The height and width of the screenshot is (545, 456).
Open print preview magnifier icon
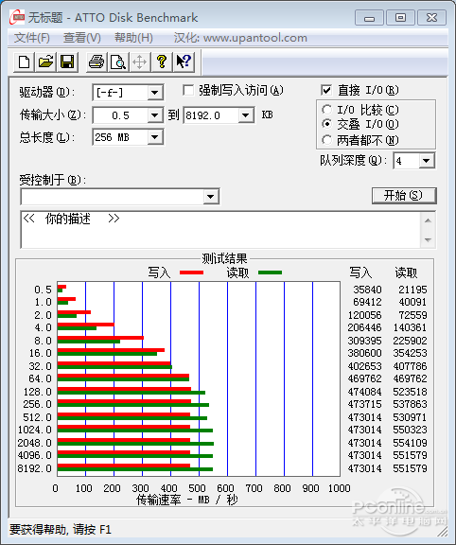(118, 62)
